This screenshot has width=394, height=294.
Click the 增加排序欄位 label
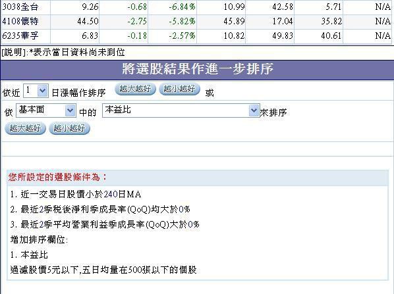(39, 239)
